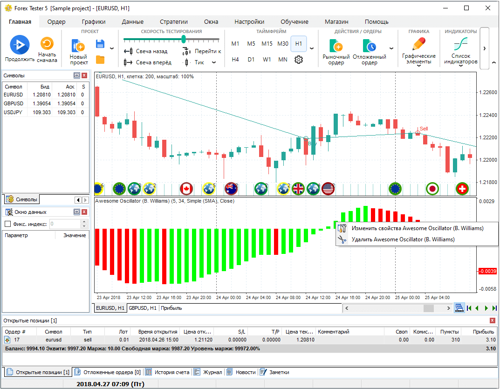Collapse the ribbon with the chevron arrow
500x389 pixels.
(494, 63)
